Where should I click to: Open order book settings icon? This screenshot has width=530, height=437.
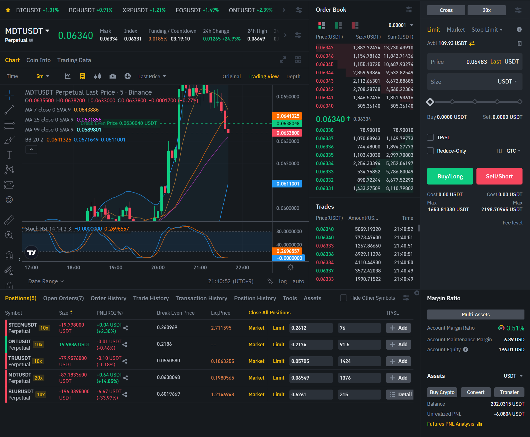[409, 10]
